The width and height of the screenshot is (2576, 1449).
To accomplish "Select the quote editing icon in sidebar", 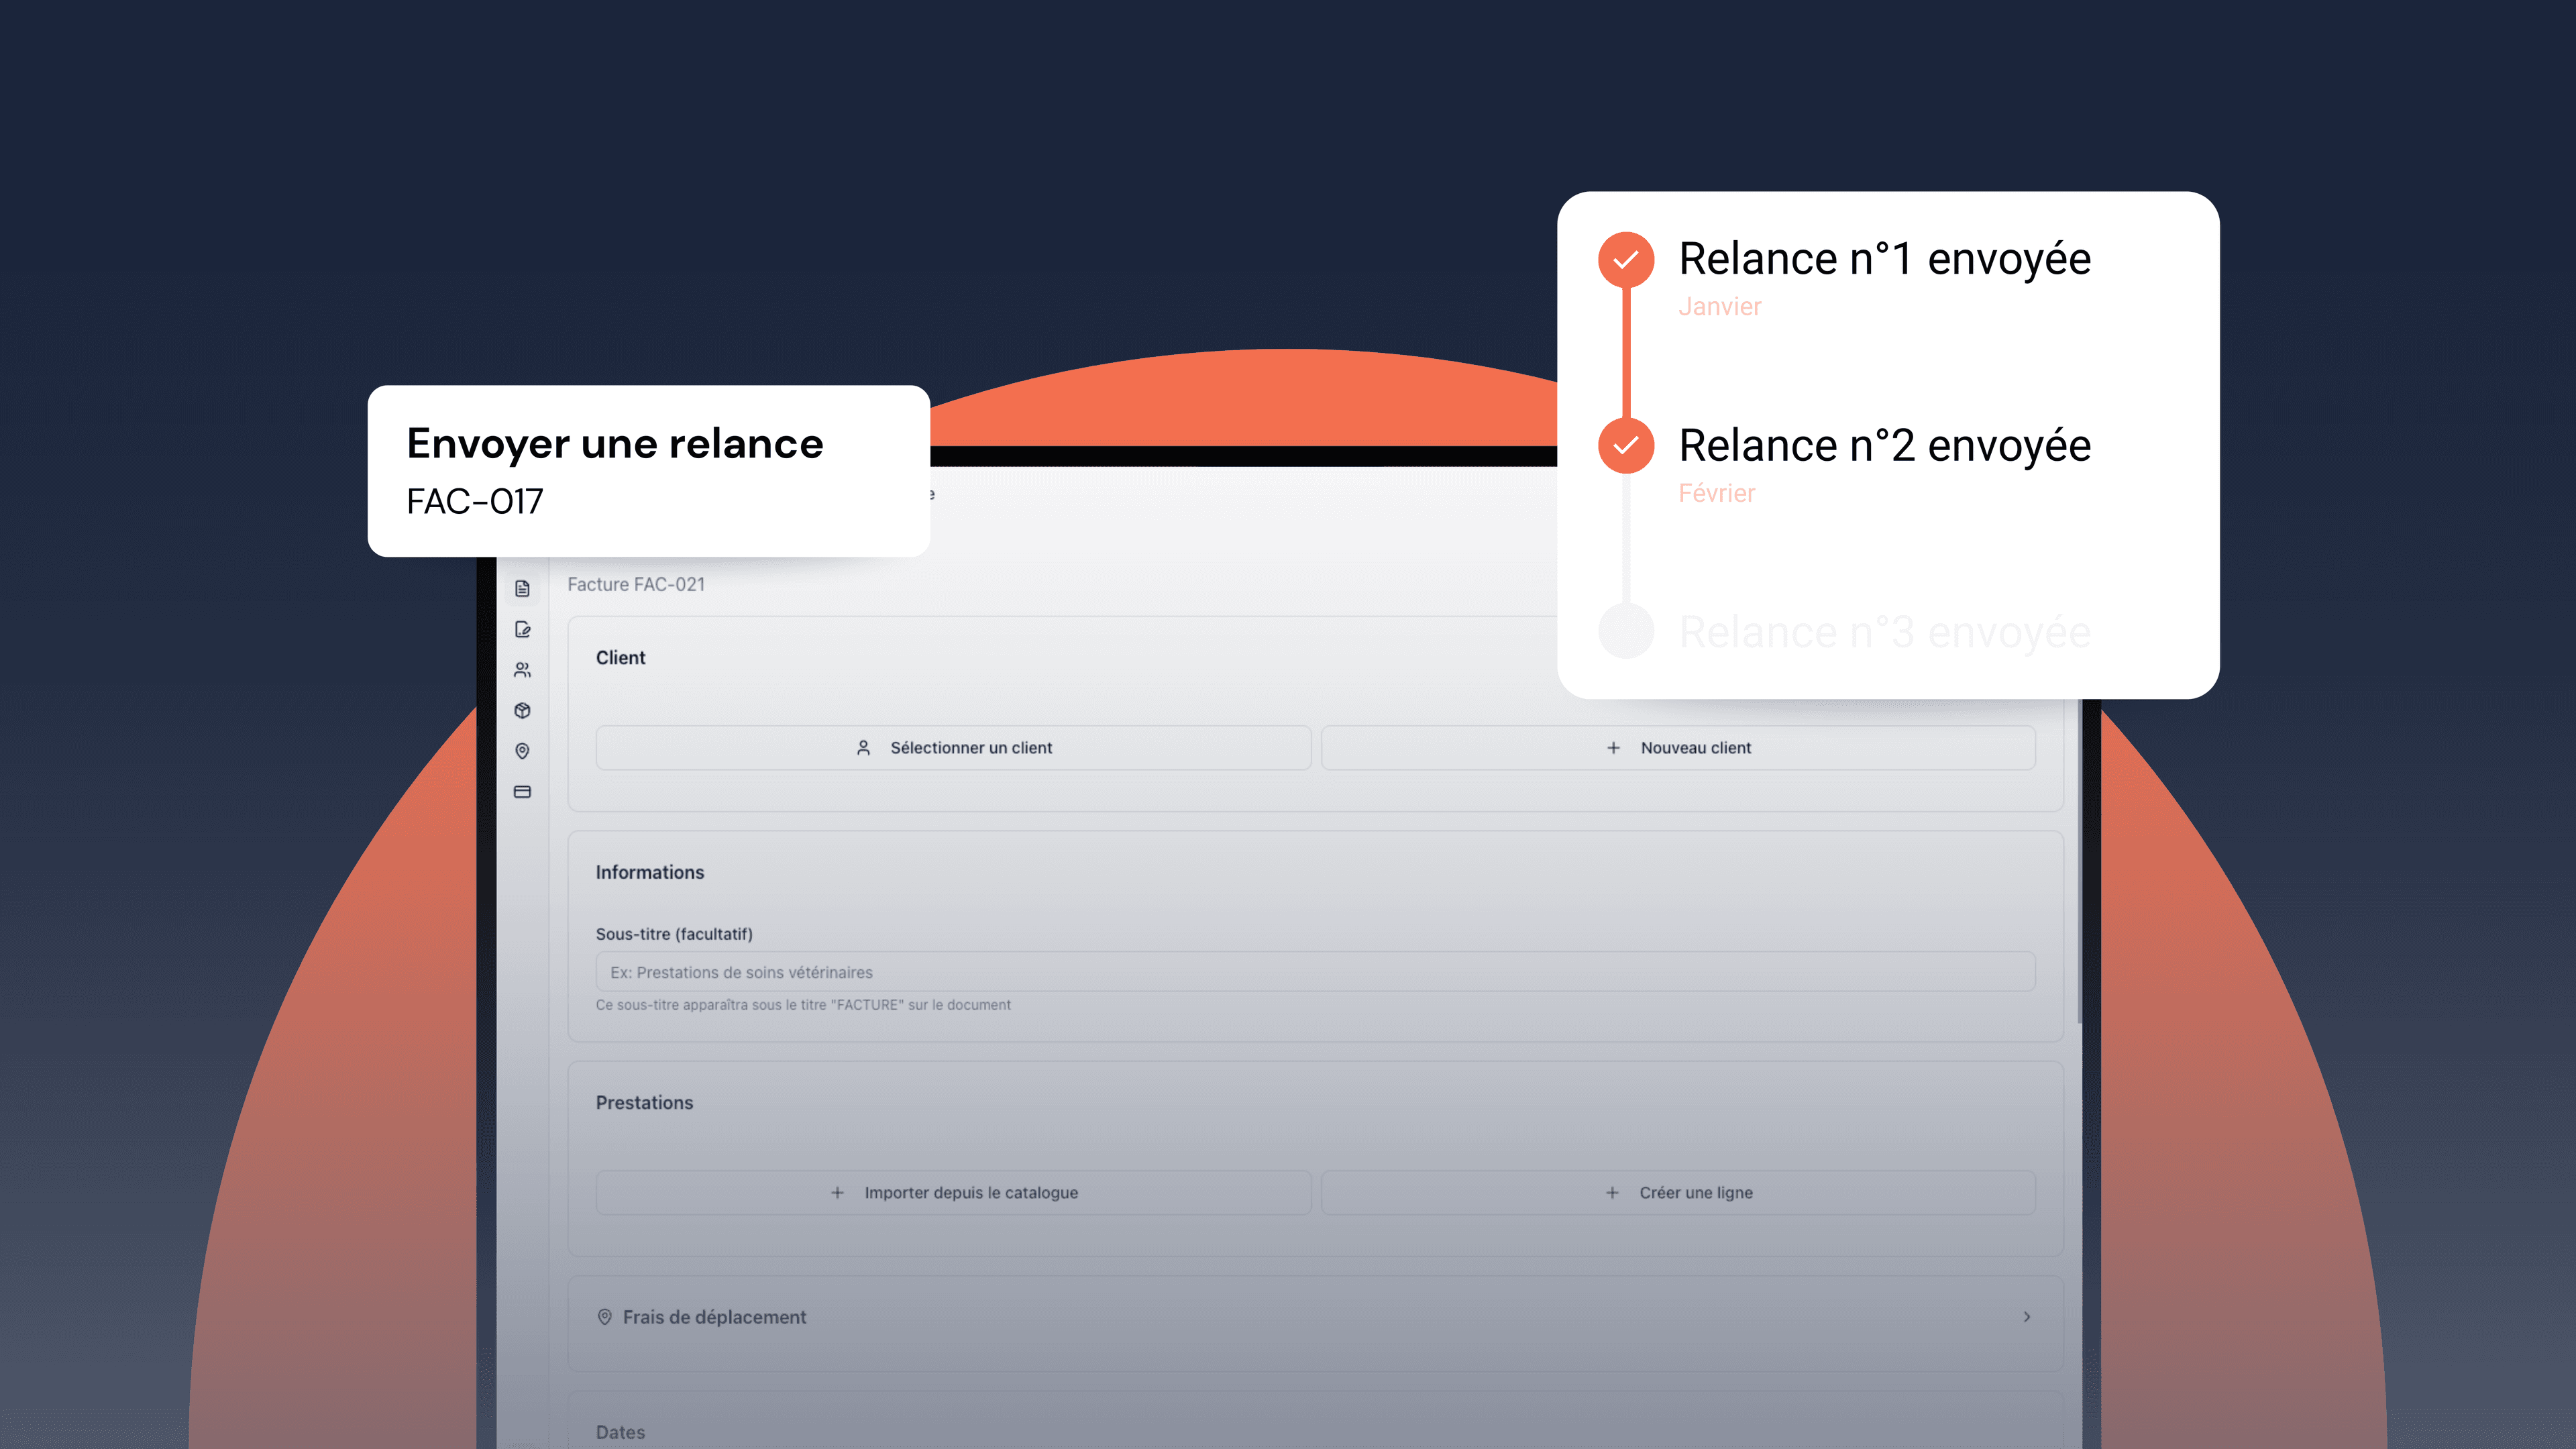I will click(x=522, y=629).
